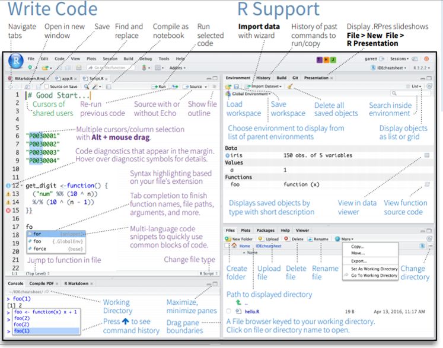
Task: Click the Load workspace icon
Action: coord(228,87)
